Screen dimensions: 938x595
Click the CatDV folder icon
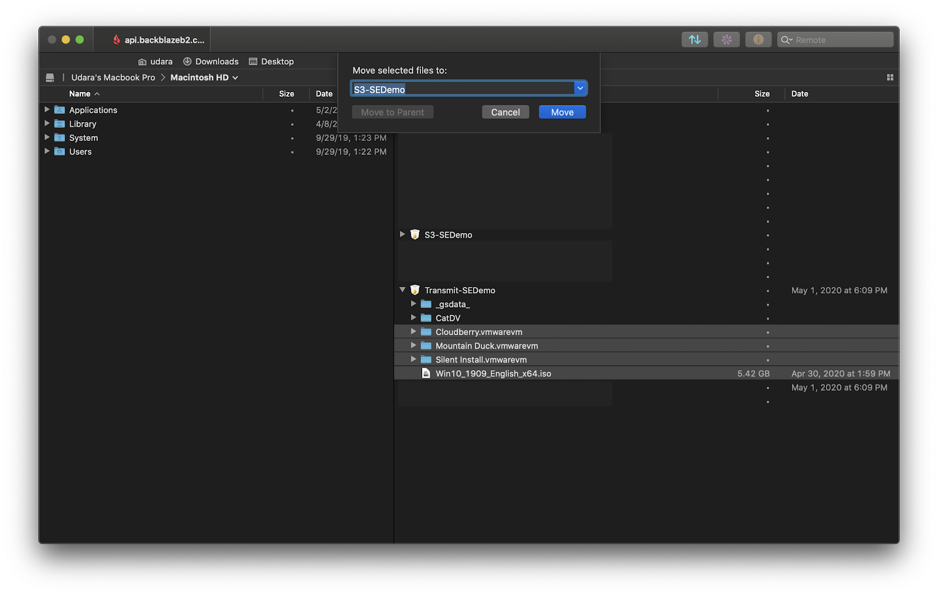(x=426, y=318)
